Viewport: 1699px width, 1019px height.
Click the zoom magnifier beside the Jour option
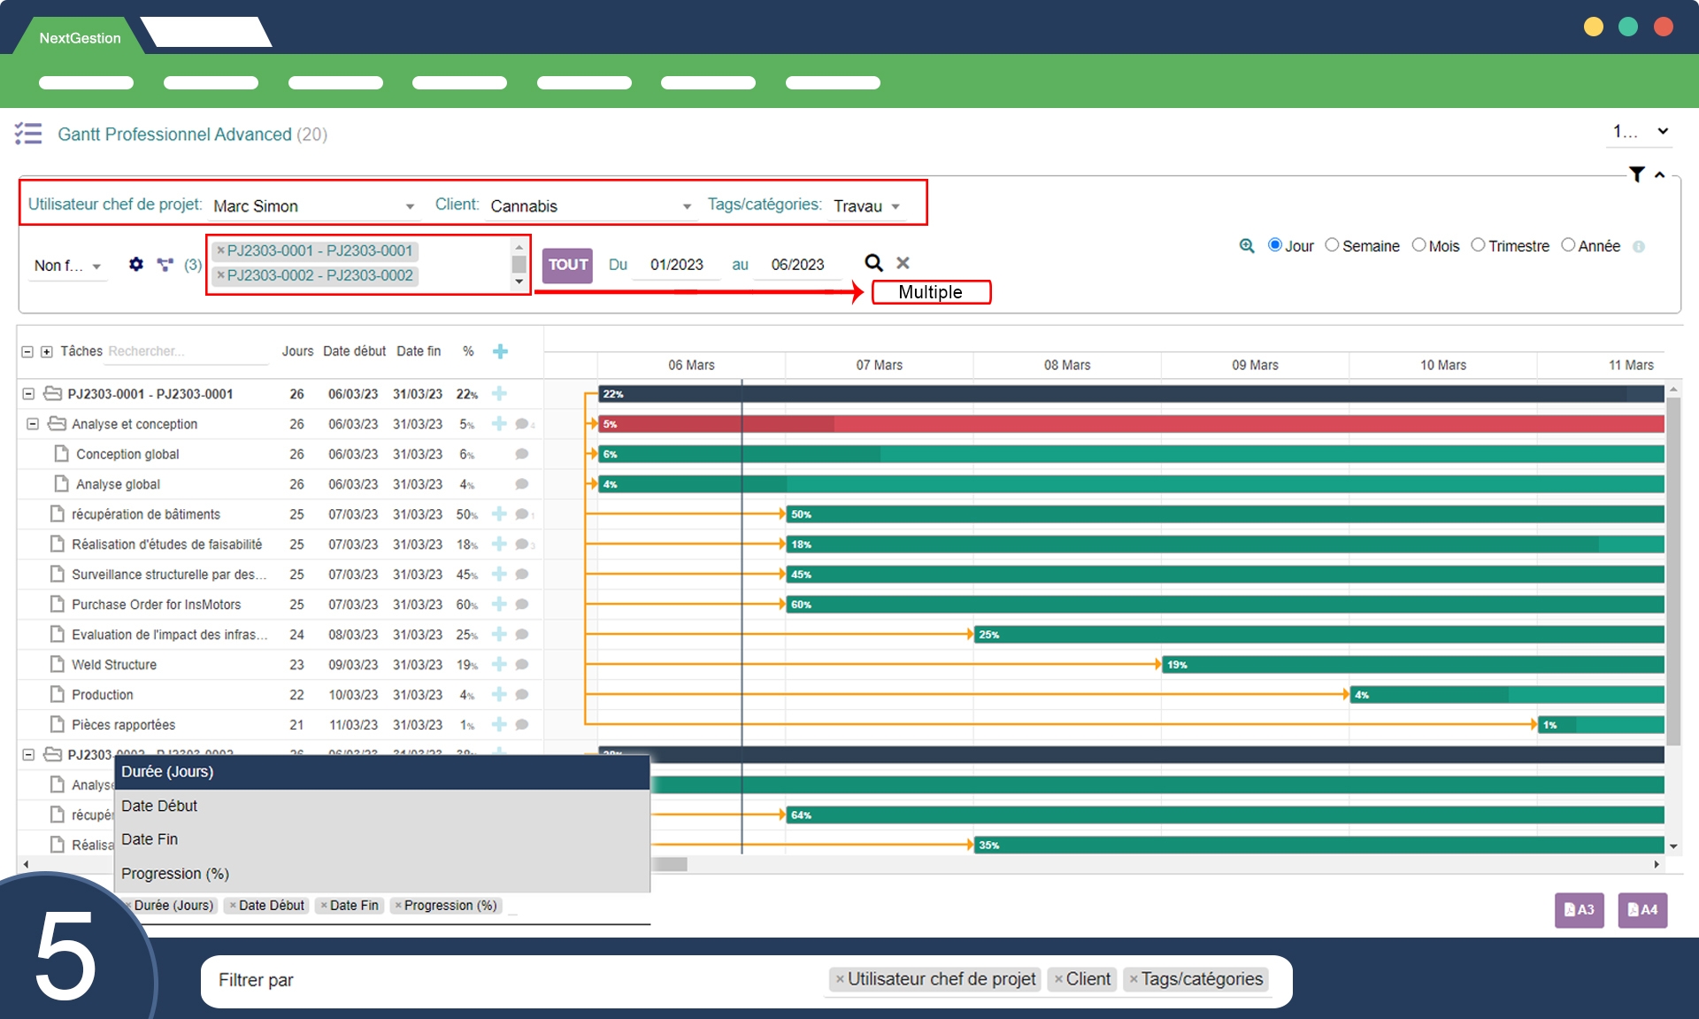pos(1246,245)
